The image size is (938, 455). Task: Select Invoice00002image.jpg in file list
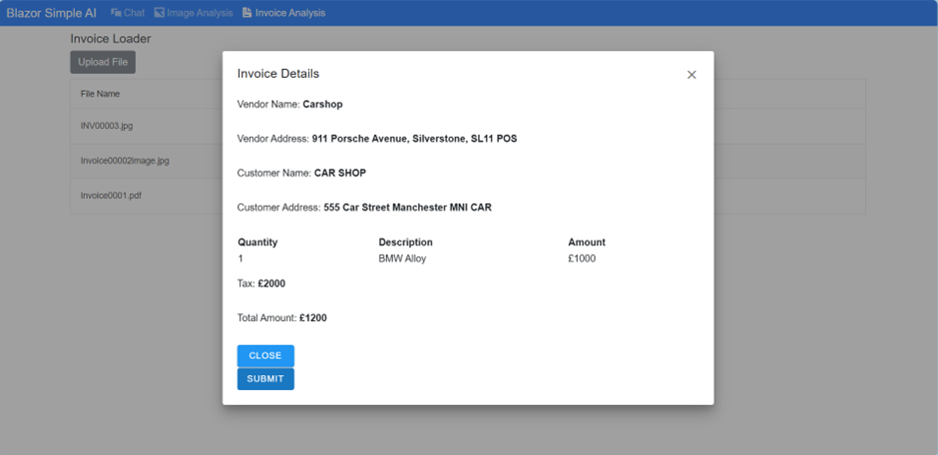125,161
